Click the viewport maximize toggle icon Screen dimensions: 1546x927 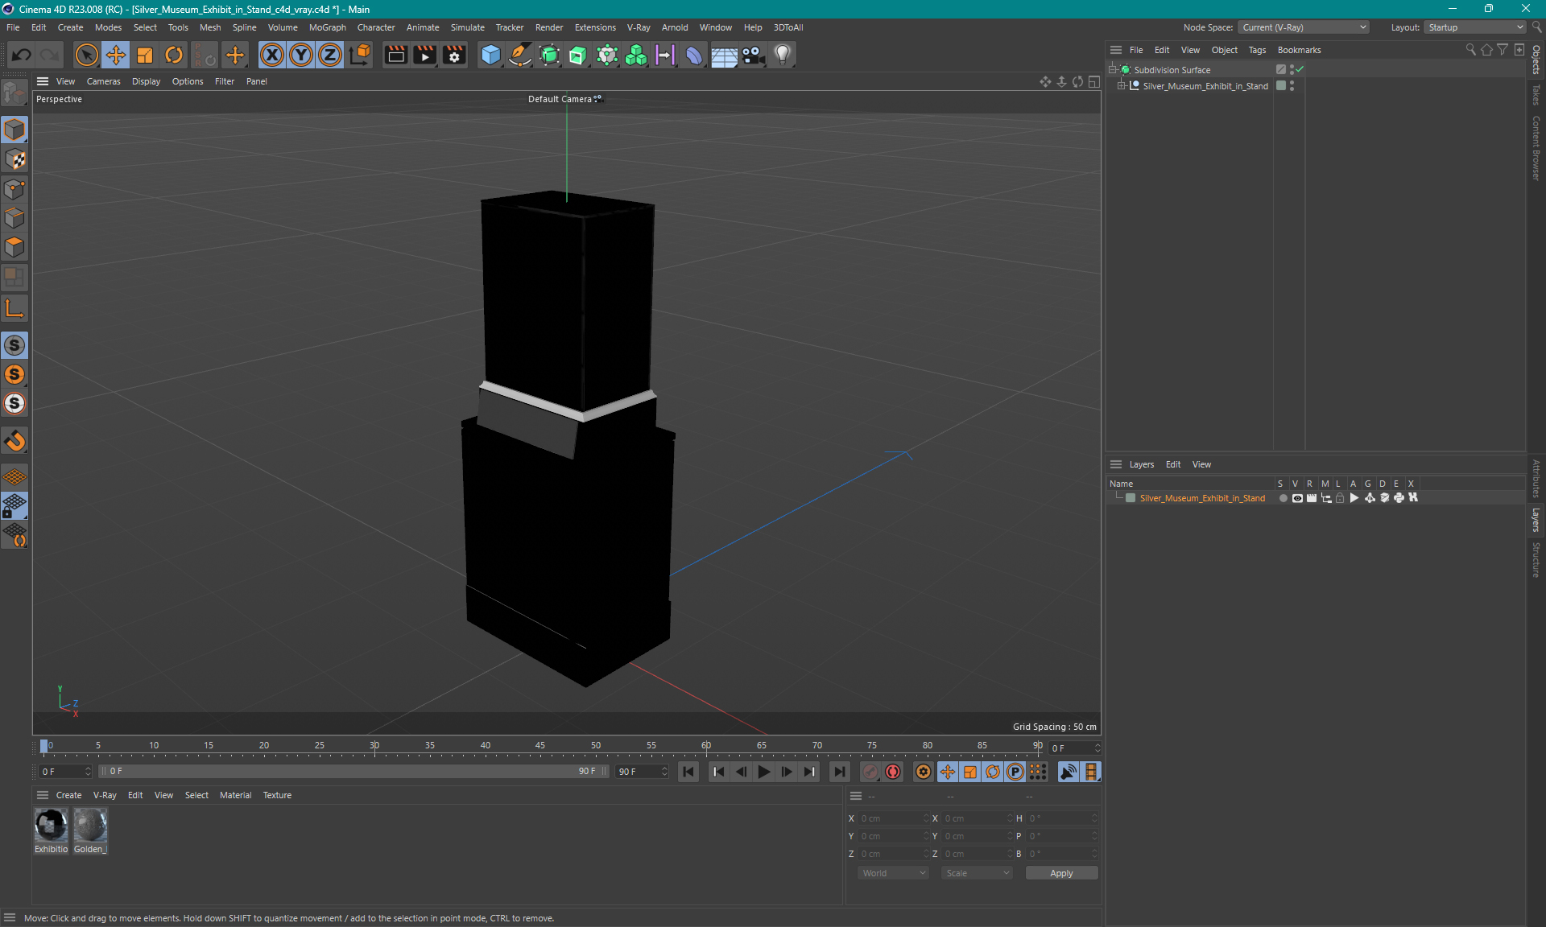point(1093,81)
